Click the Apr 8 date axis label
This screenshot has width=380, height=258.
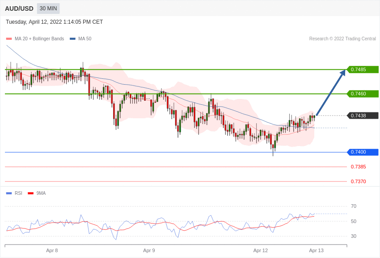click(x=52, y=250)
